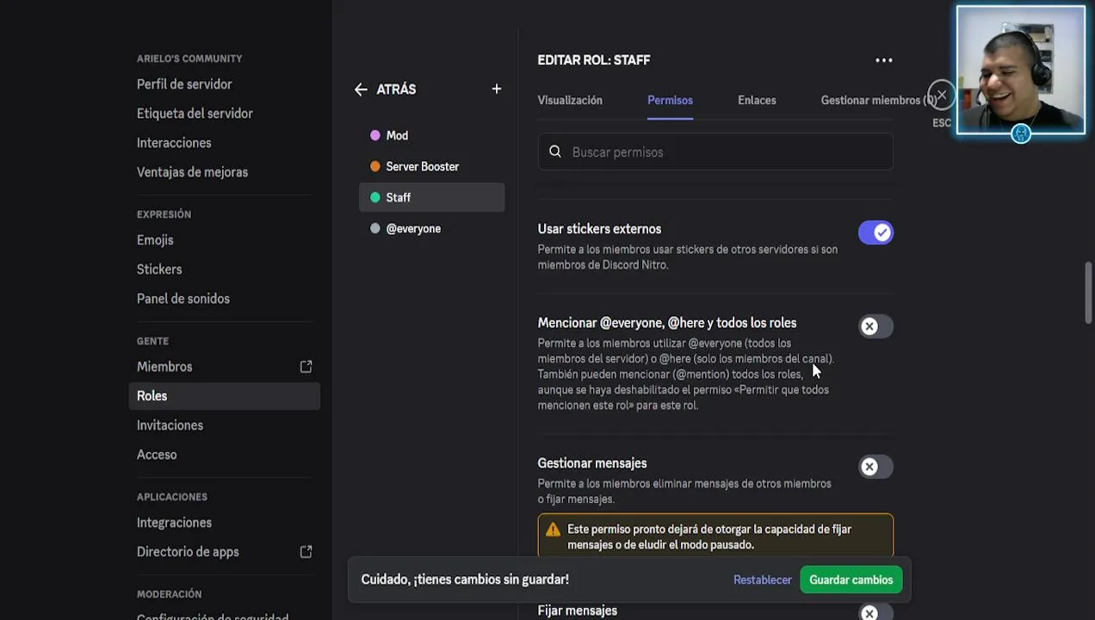Select the Mod role with pink dot
This screenshot has width=1095, height=620.
[397, 136]
